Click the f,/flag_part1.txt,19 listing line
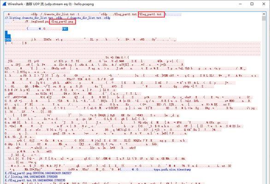The image size is (270, 184). click(35, 180)
